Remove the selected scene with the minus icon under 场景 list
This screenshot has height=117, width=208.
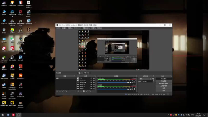pyautogui.click(x=60, y=91)
